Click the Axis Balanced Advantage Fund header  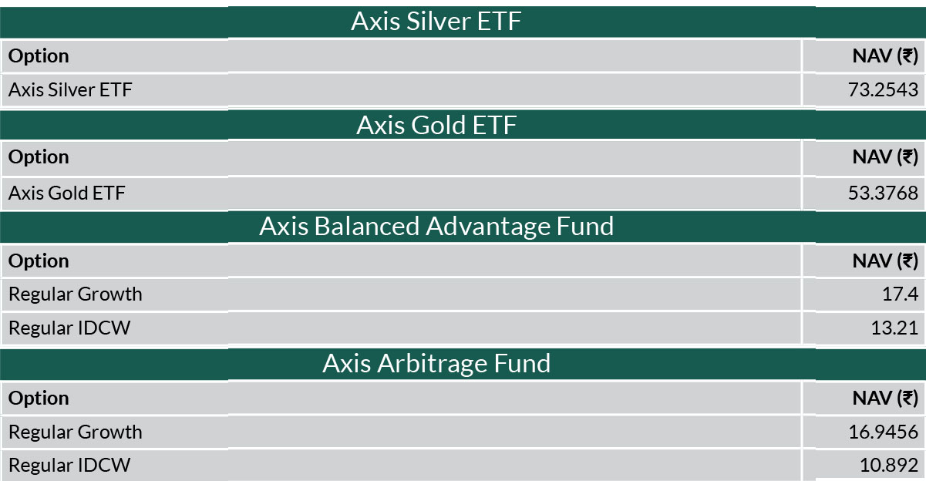point(436,226)
